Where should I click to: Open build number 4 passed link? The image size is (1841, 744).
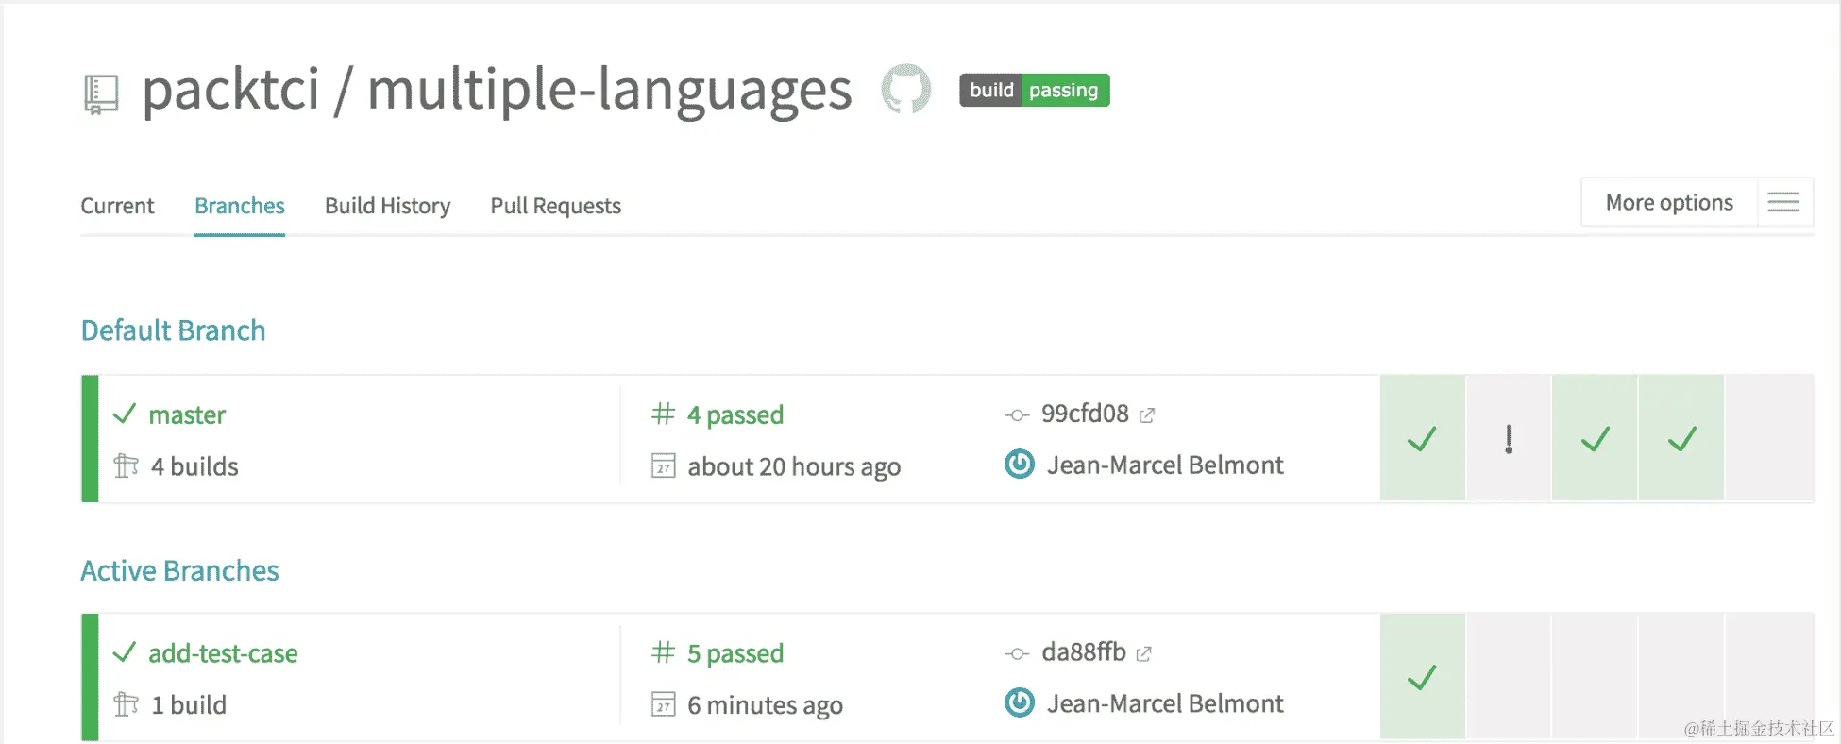(x=735, y=415)
